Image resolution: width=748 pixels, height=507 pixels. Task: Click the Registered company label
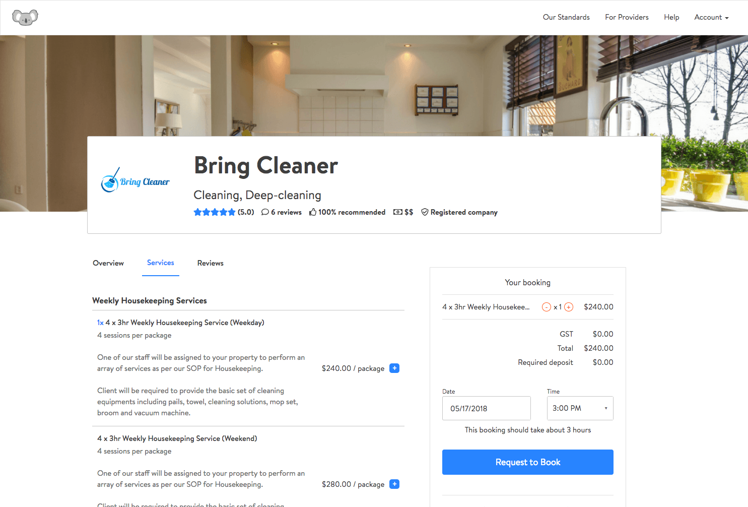[464, 212]
